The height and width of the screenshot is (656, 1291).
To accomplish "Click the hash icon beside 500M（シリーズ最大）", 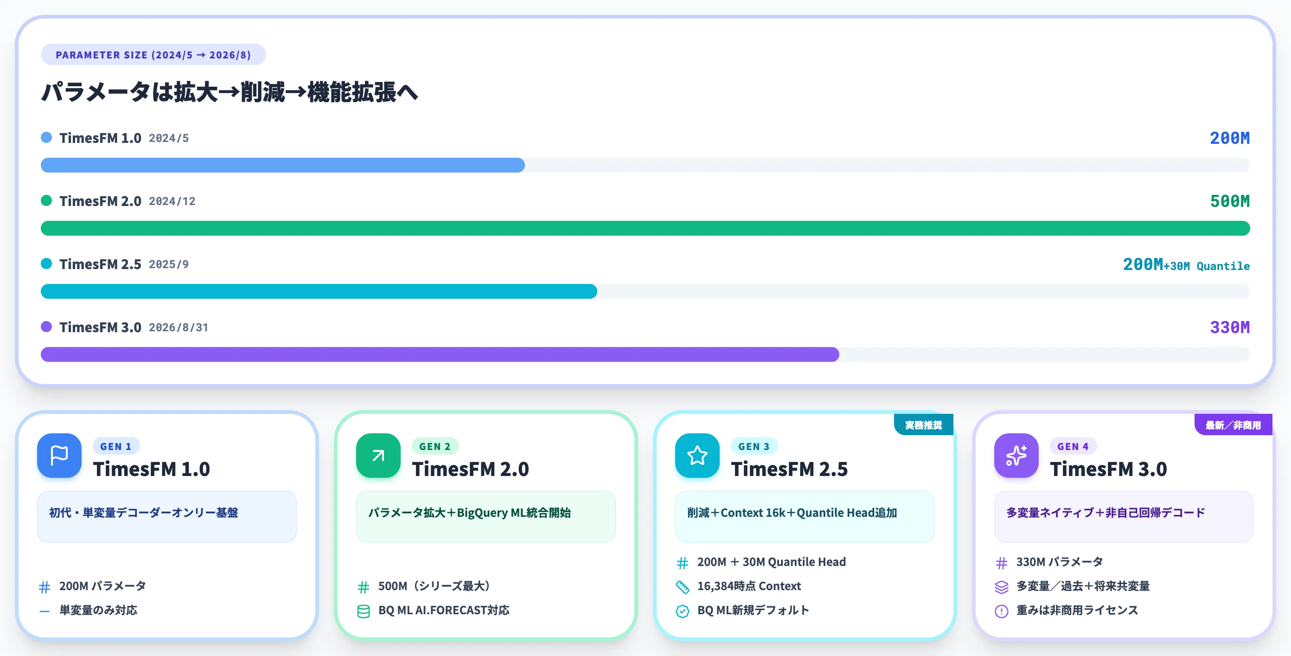I will click(x=364, y=587).
